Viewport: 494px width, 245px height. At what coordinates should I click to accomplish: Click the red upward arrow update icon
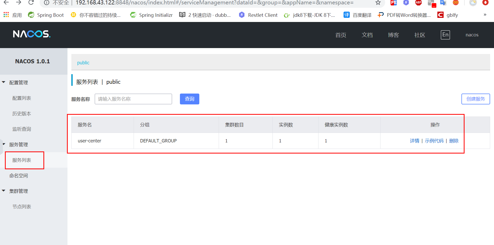point(485,3)
